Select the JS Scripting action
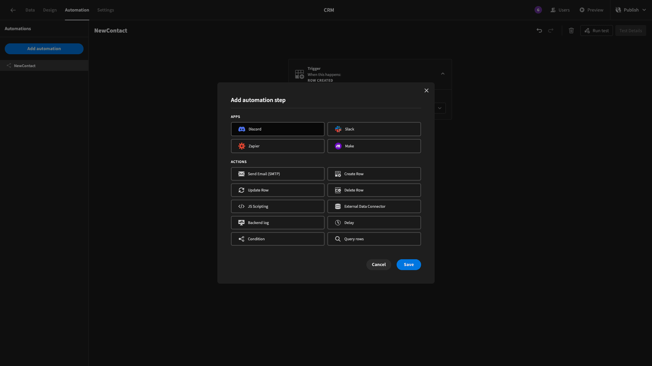 (277, 206)
